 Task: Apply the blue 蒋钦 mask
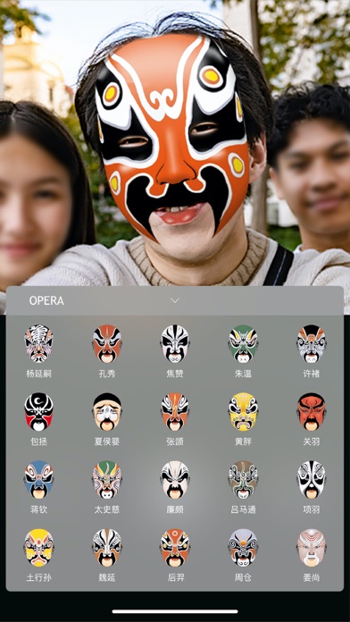[x=38, y=480]
